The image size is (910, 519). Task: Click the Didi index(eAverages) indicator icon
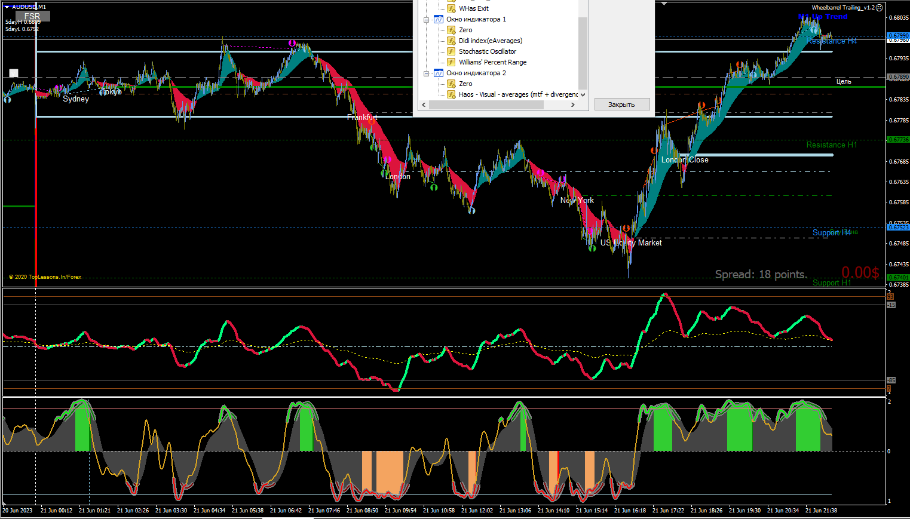coord(452,41)
